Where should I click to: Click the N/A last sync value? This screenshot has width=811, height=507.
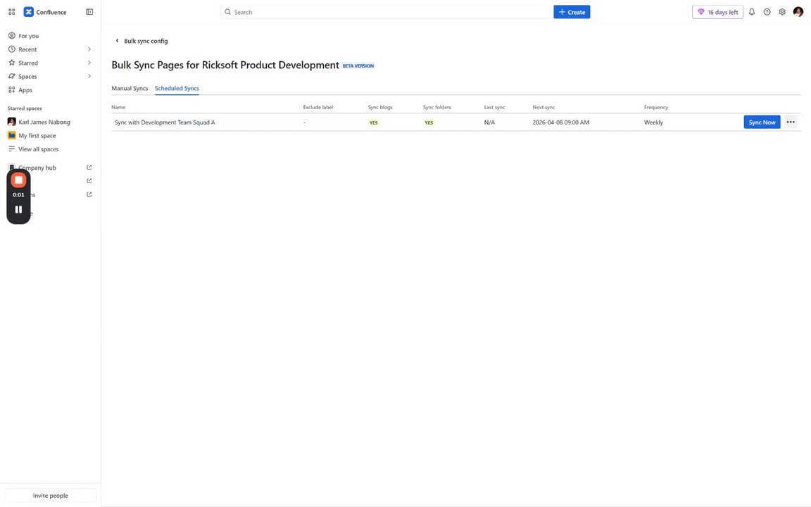[489, 123]
